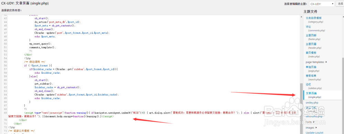
Task: Click comment line 底部公共模板
Action: coord(21,131)
